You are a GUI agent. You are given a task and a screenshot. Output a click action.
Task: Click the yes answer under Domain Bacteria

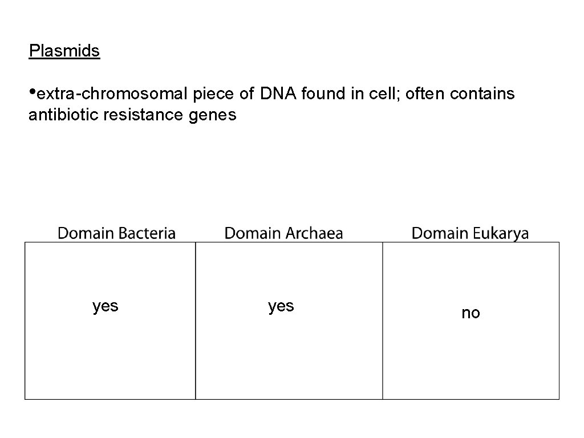tap(106, 306)
